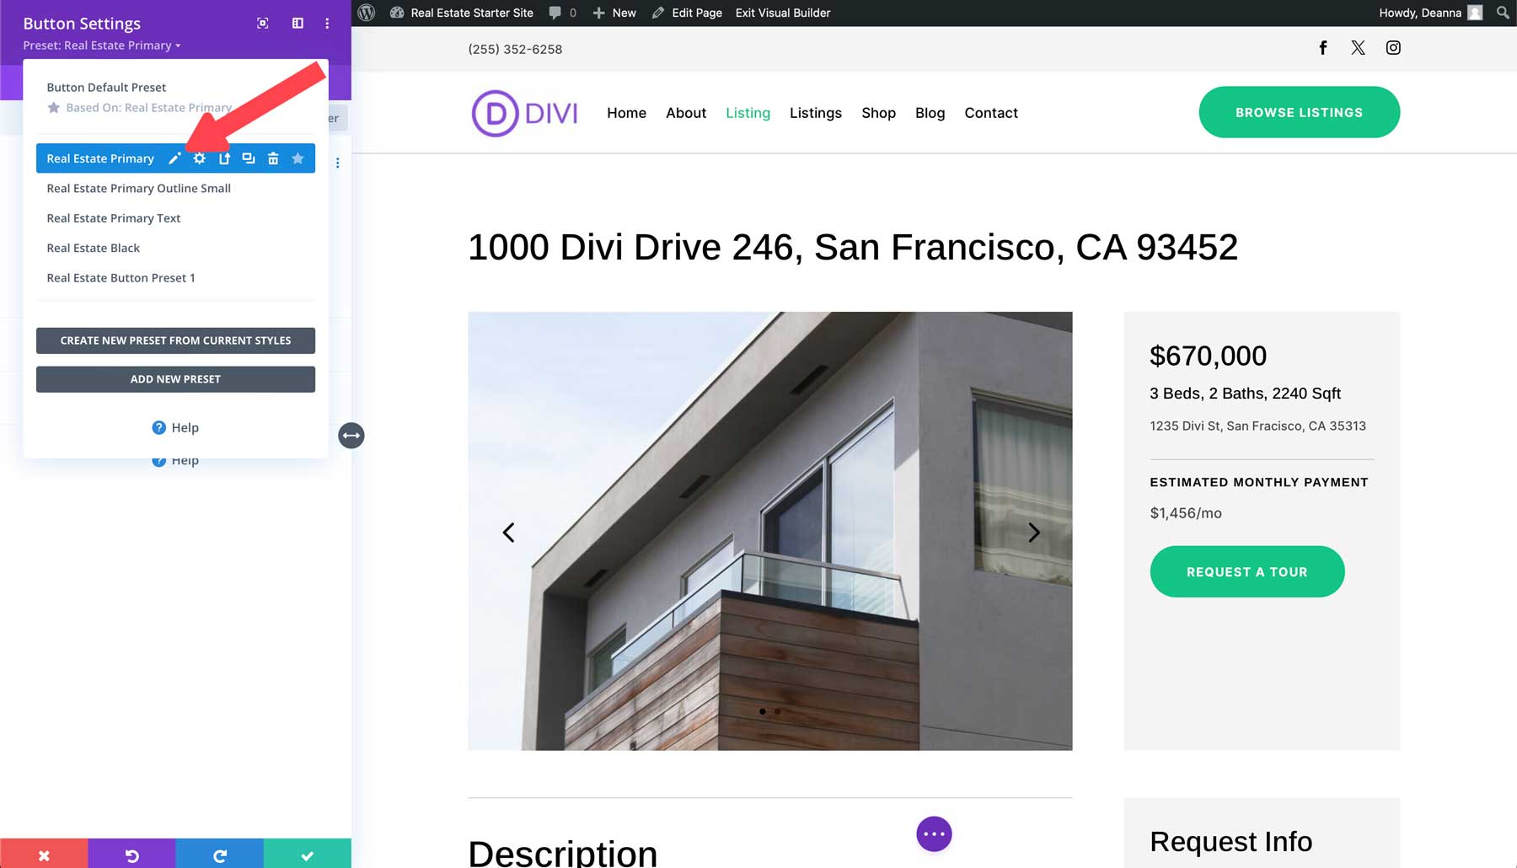Expand the New menu in the admin bar

pos(614,13)
